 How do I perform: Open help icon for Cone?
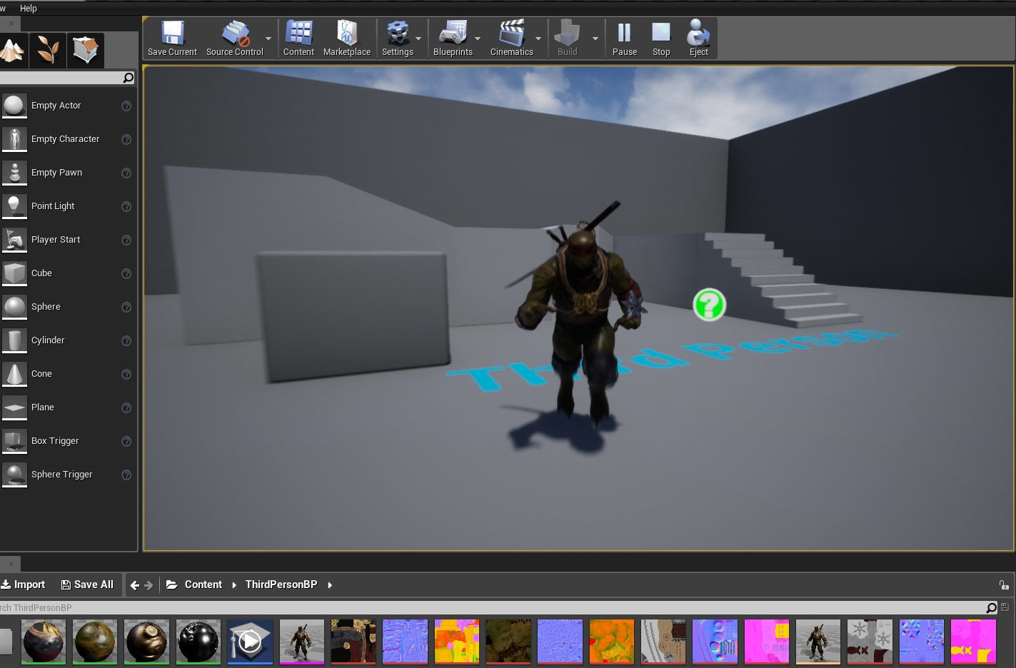pos(126,374)
